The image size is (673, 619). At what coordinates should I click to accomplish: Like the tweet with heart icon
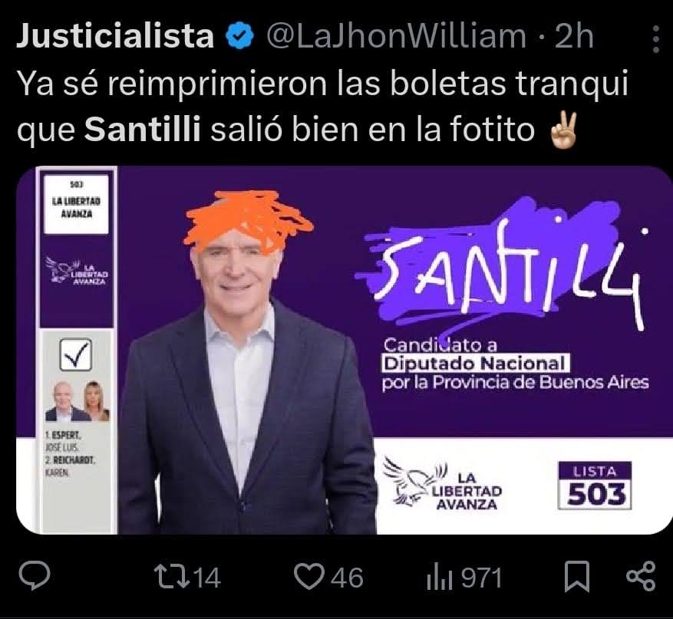coord(309,577)
